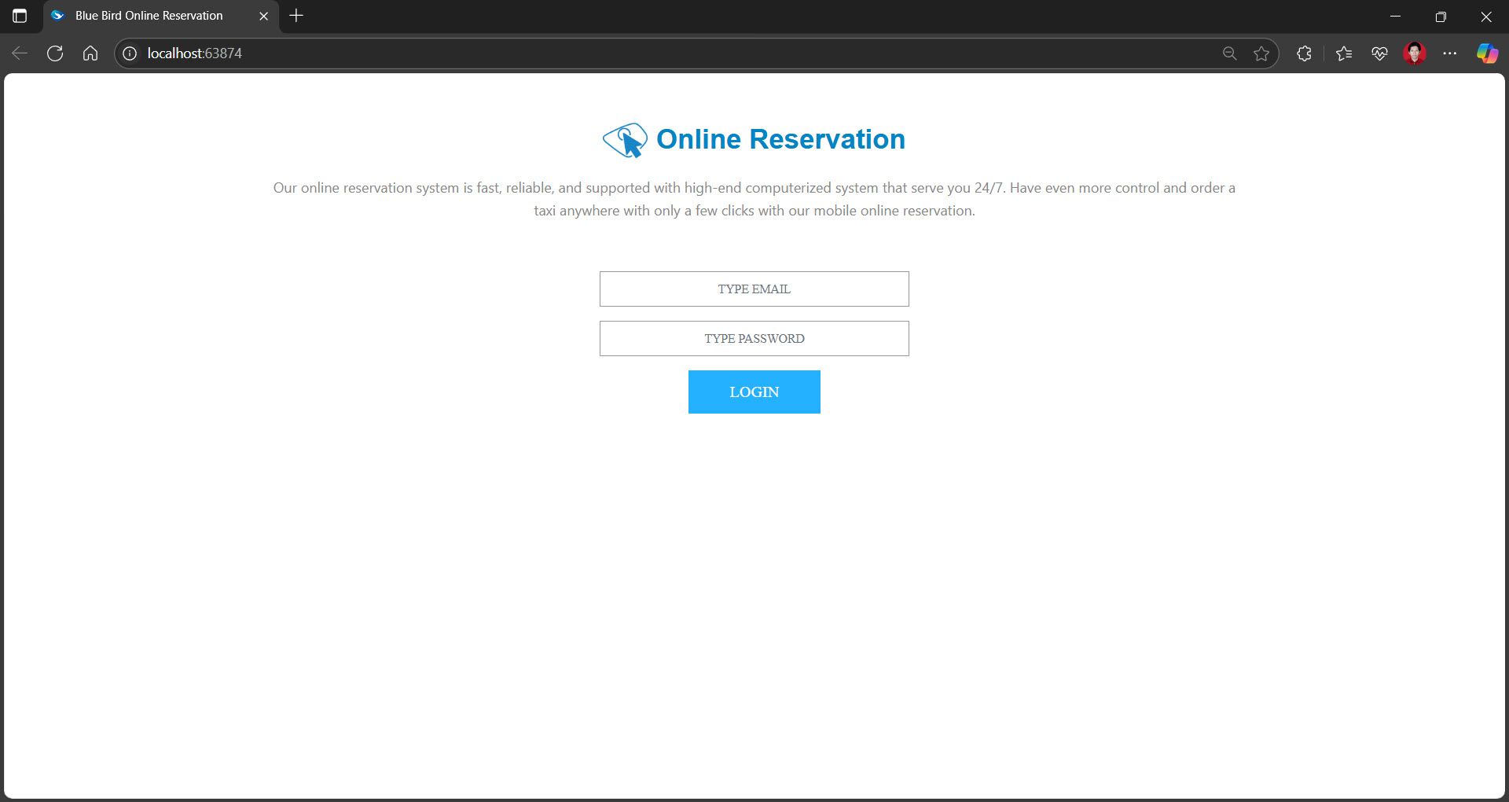Open the Copilot icon
The width and height of the screenshot is (1509, 802).
tap(1486, 53)
